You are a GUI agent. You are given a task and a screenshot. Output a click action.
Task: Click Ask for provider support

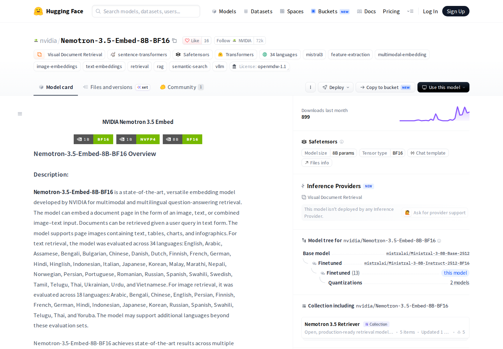(x=435, y=213)
